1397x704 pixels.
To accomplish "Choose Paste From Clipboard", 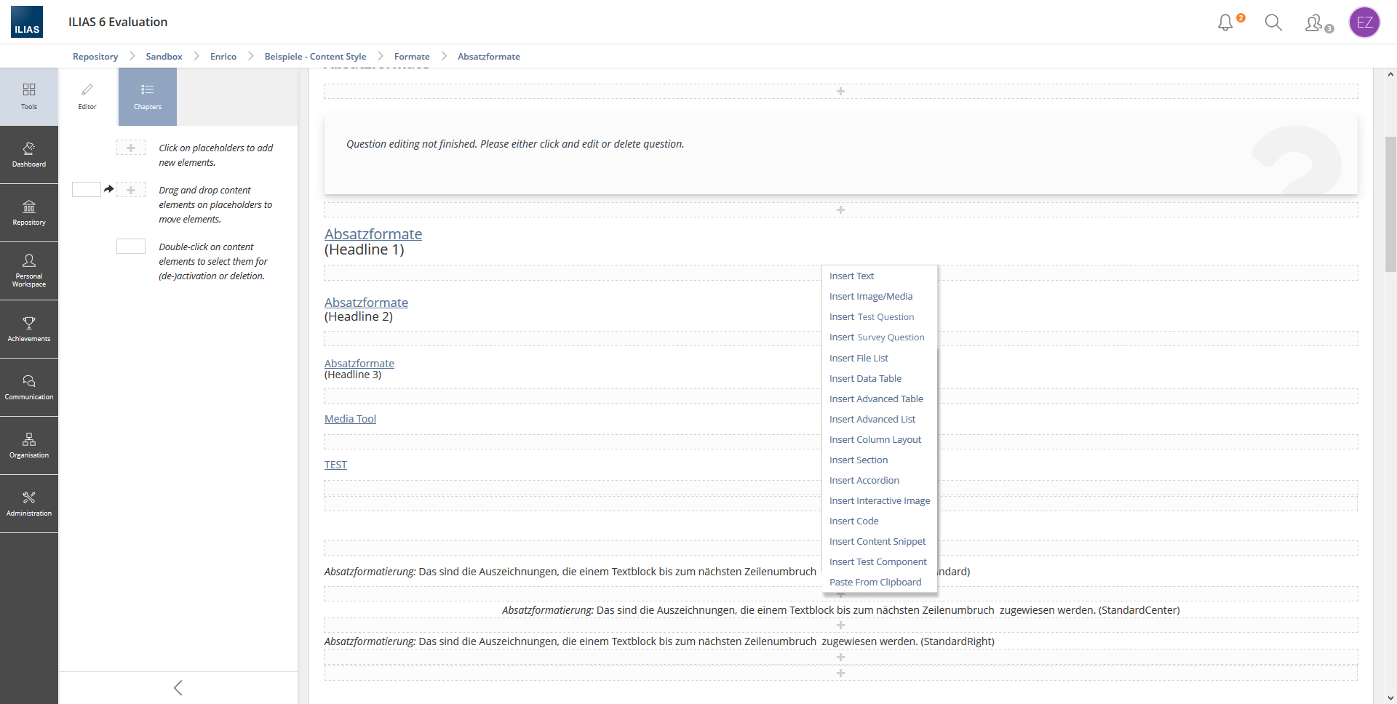I will pos(875,583).
